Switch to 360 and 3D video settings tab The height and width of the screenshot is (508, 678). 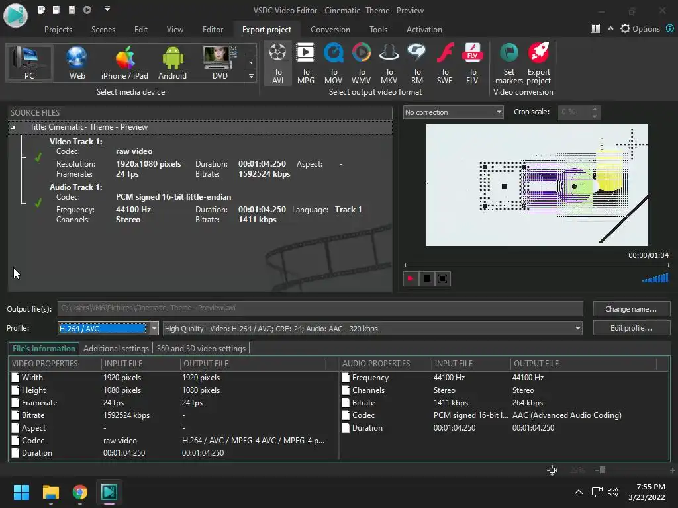pyautogui.click(x=201, y=349)
